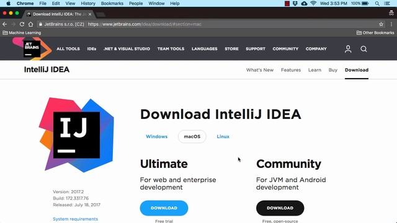Open the Chrome three-dot menu

click(x=391, y=24)
